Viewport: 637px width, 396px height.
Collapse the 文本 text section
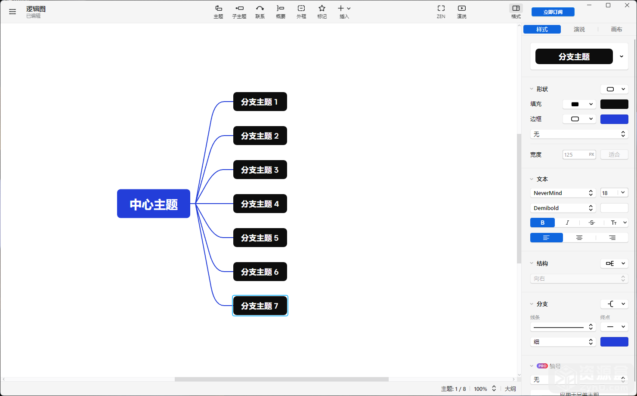pos(532,179)
